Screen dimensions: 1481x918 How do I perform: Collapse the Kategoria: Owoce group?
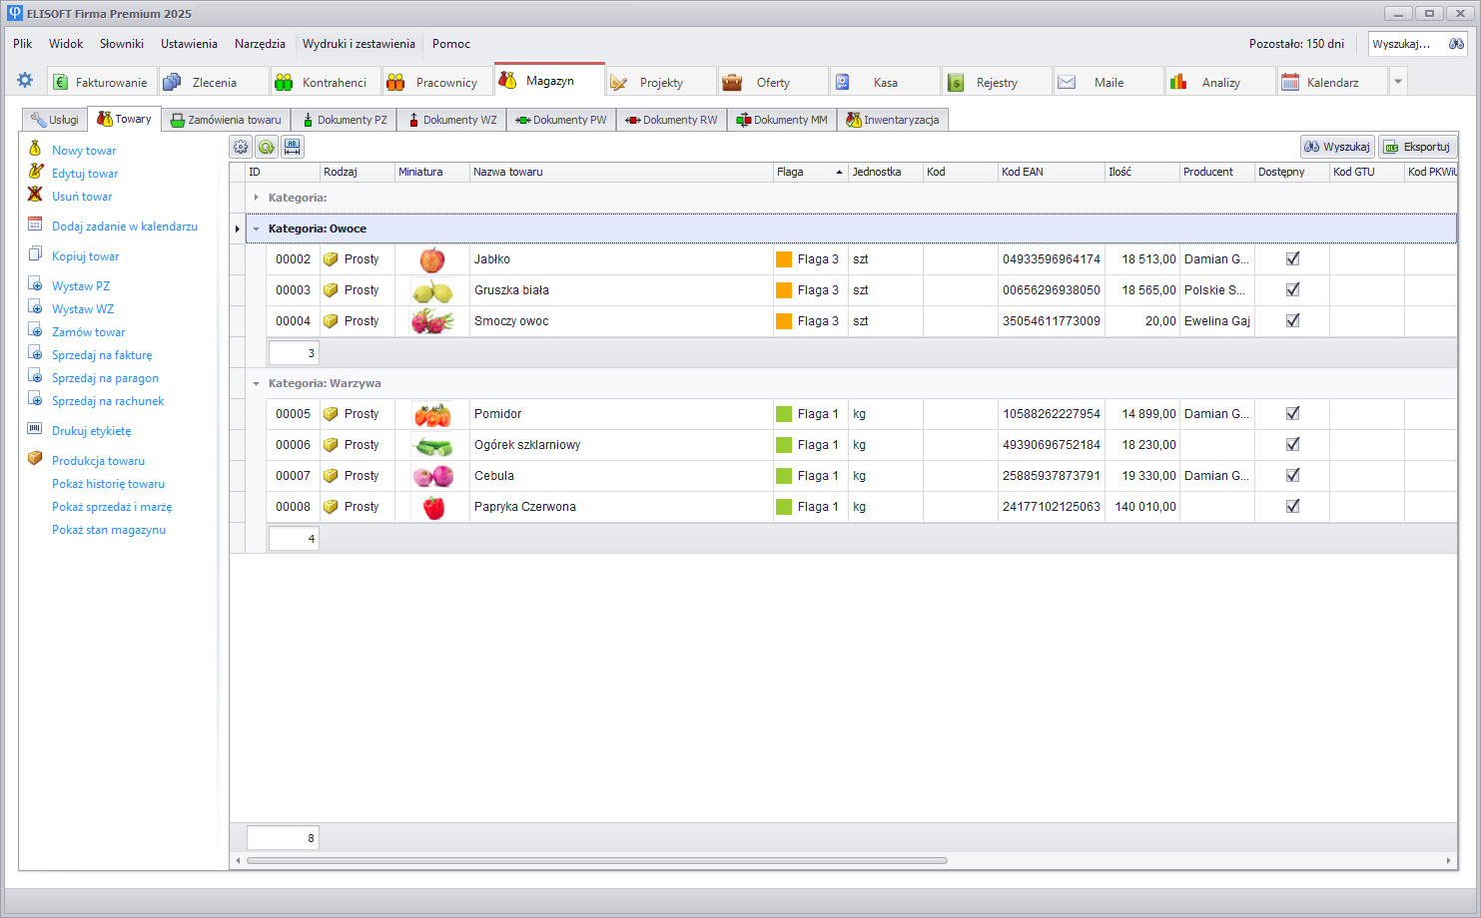[x=257, y=229]
